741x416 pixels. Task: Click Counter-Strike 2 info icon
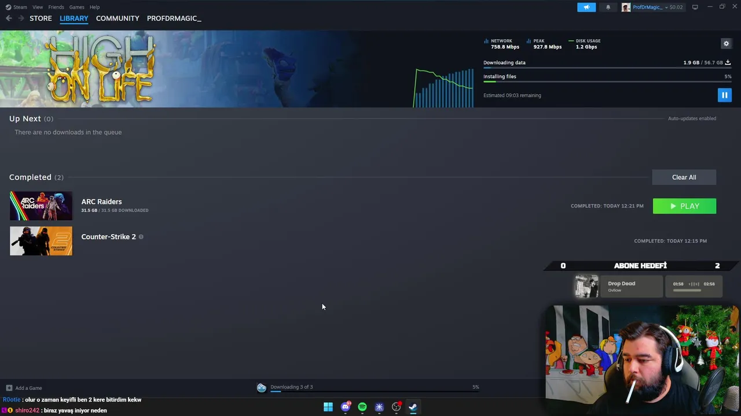(x=141, y=236)
